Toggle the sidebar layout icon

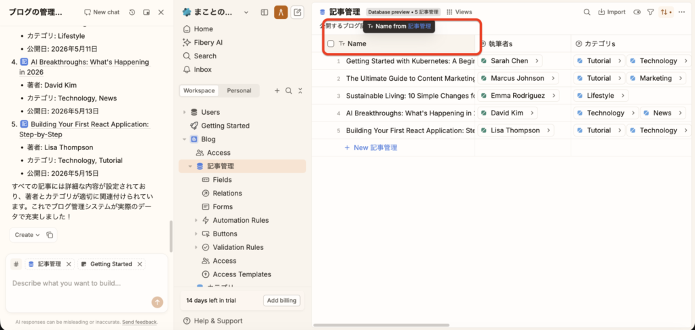point(265,12)
